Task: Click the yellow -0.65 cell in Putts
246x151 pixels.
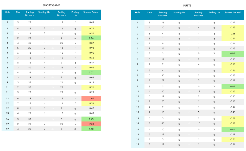Action: pyautogui.click(x=232, y=91)
